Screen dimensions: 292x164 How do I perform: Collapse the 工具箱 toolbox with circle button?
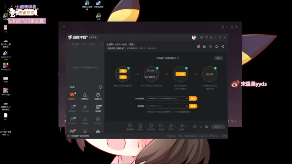point(100,87)
